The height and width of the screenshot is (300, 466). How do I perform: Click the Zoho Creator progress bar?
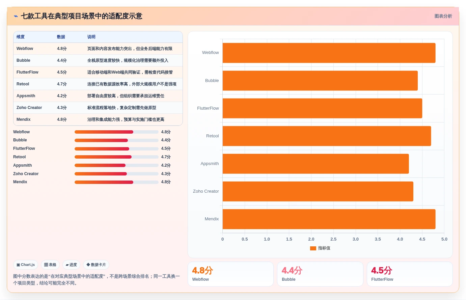pos(116,174)
